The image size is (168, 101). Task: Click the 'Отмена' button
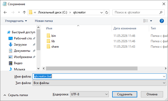click(x=152, y=94)
